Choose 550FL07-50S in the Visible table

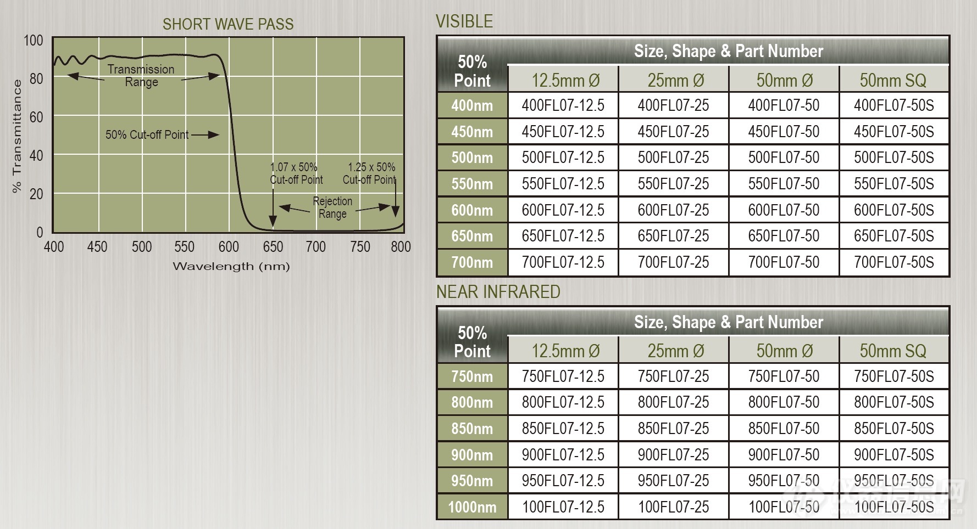(893, 184)
